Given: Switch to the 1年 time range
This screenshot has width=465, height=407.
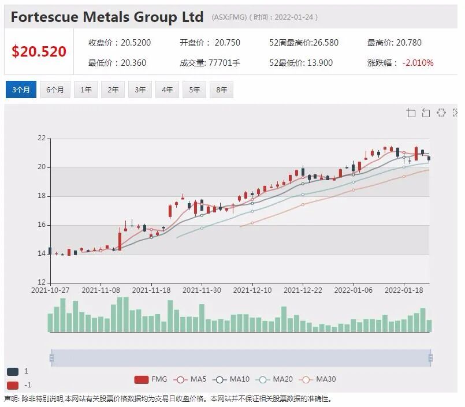Looking at the screenshot, I should [x=85, y=89].
